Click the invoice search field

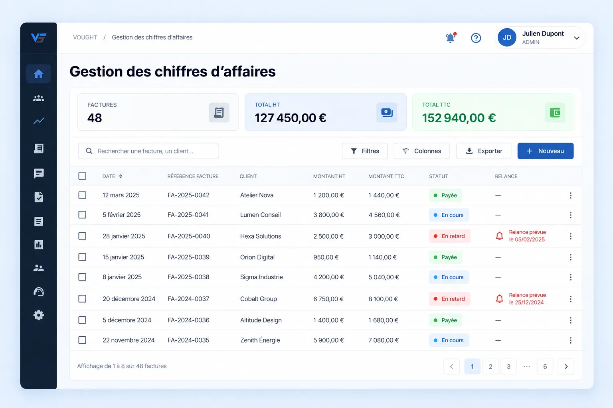[x=148, y=151]
